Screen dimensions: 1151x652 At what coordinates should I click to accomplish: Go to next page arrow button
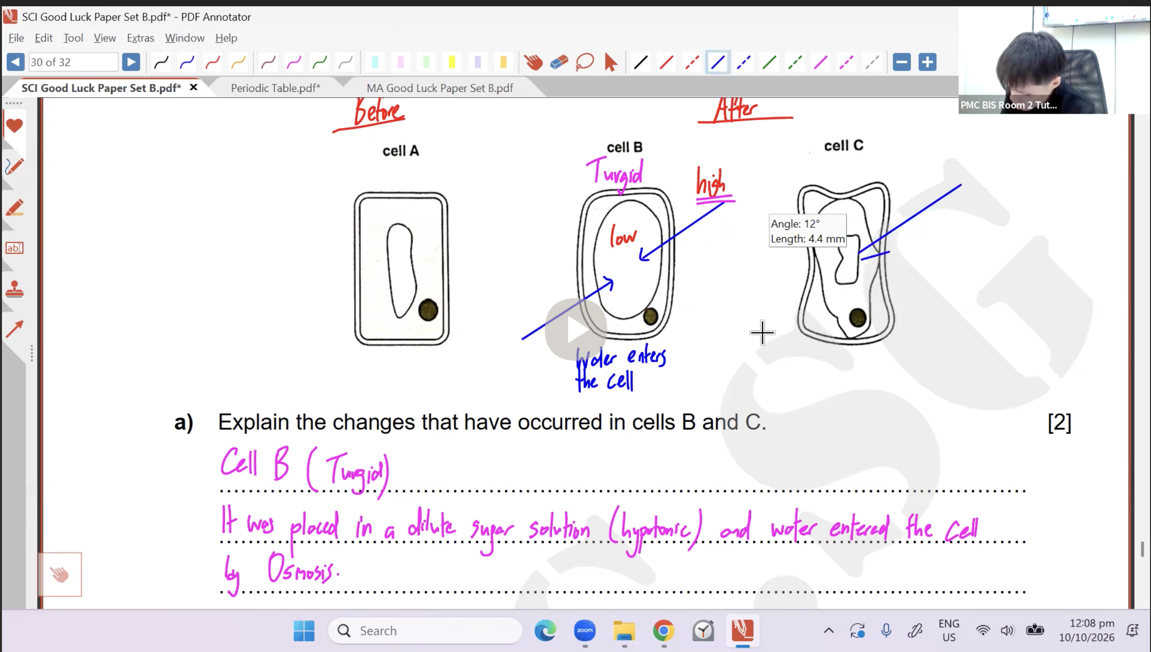point(131,62)
